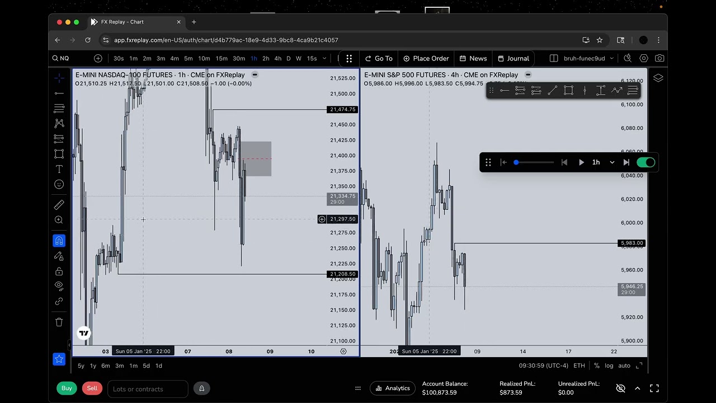This screenshot has width=716, height=403.
Task: Select horizontal line tool in floating toolbar
Action: (x=504, y=91)
